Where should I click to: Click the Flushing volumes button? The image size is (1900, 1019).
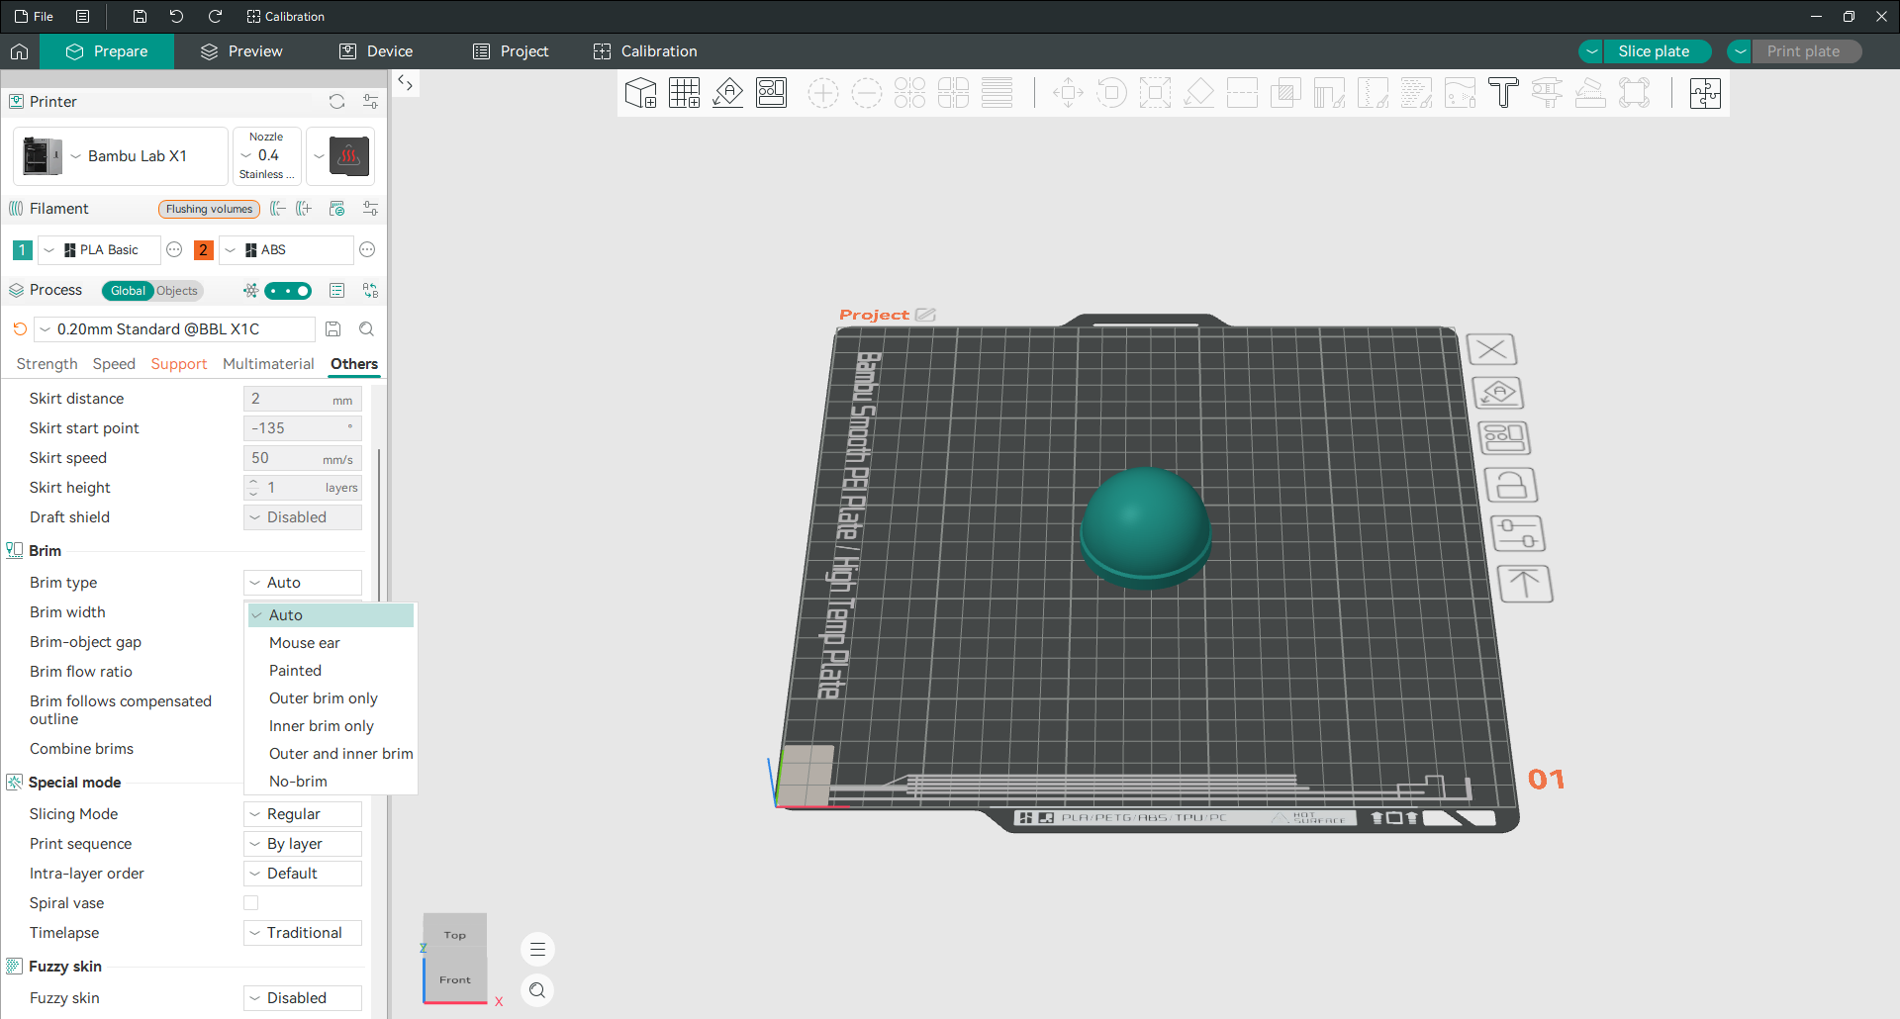tap(209, 209)
